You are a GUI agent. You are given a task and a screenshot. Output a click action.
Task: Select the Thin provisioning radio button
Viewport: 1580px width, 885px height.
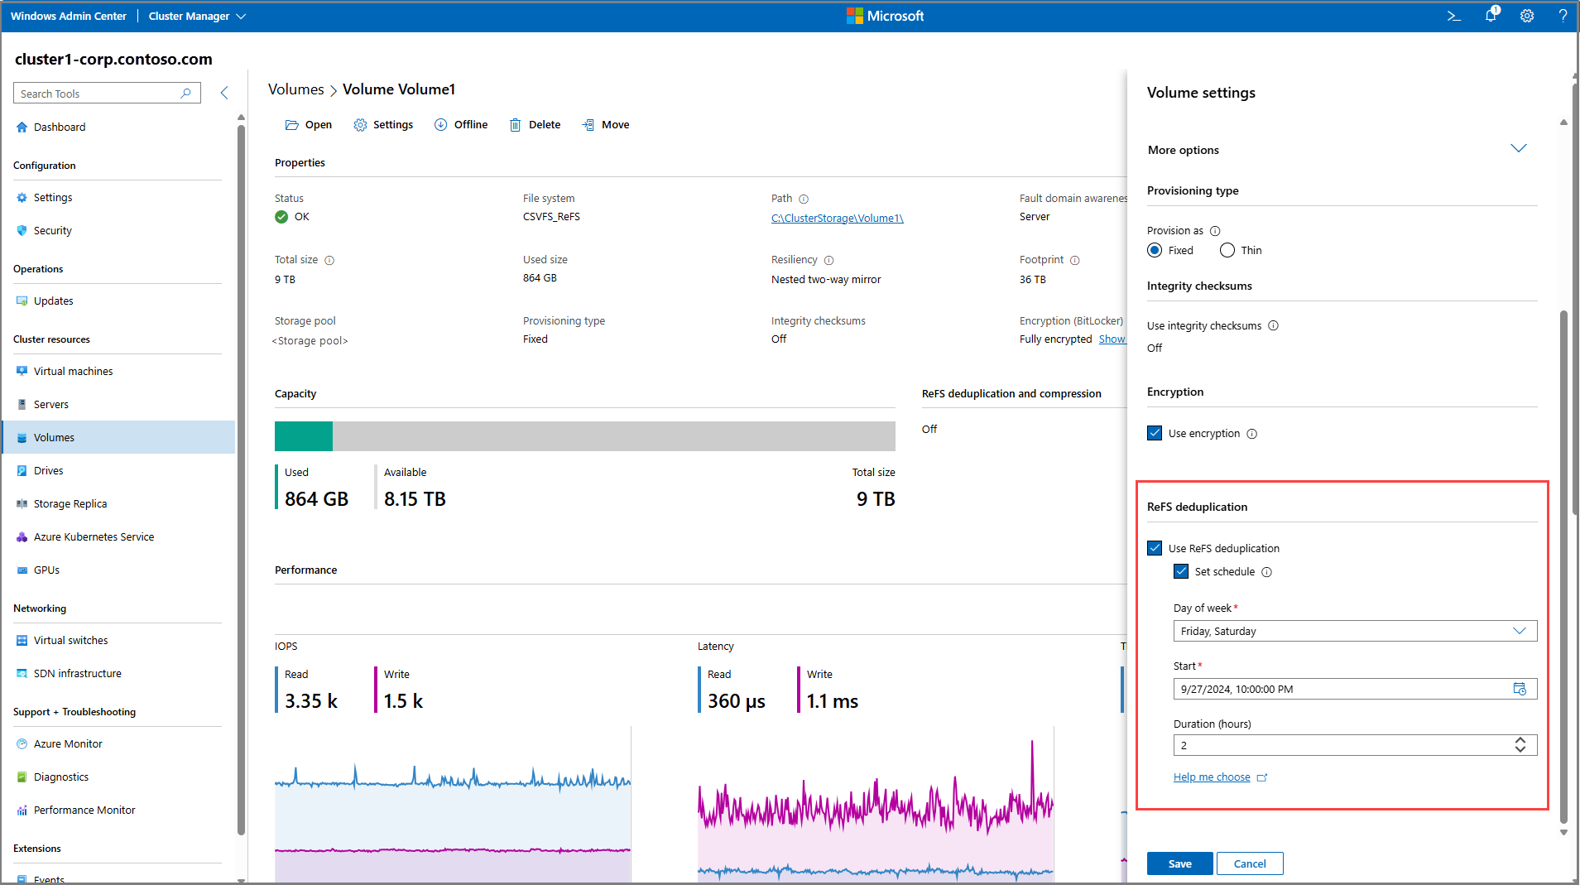pyautogui.click(x=1227, y=250)
